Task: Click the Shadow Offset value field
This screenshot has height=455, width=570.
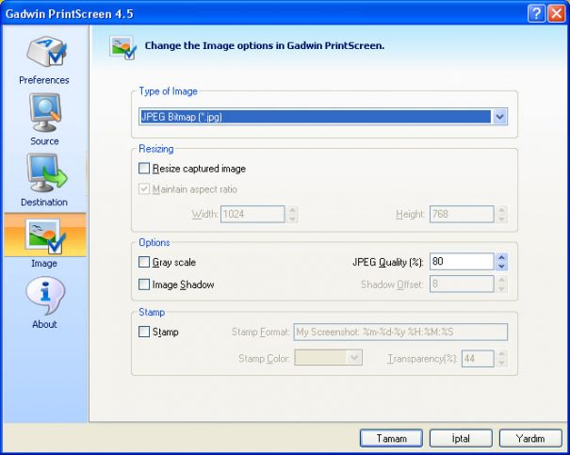Action: [462, 284]
